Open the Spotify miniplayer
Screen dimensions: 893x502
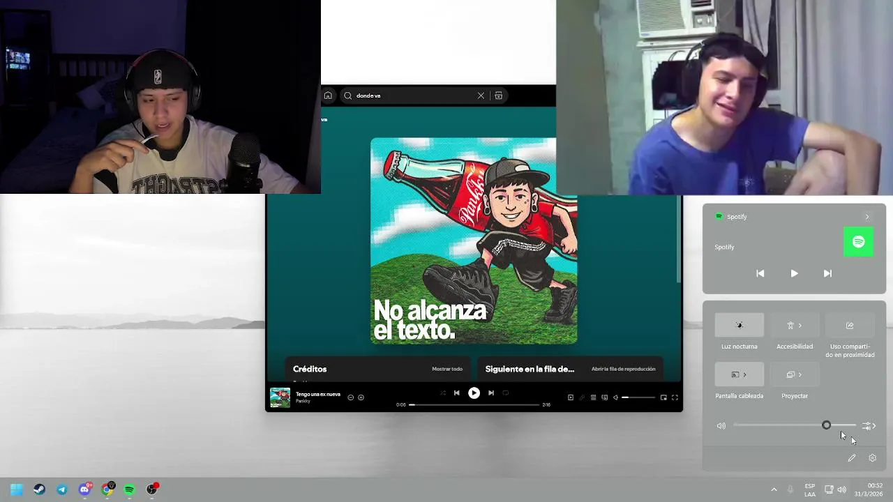pos(663,397)
